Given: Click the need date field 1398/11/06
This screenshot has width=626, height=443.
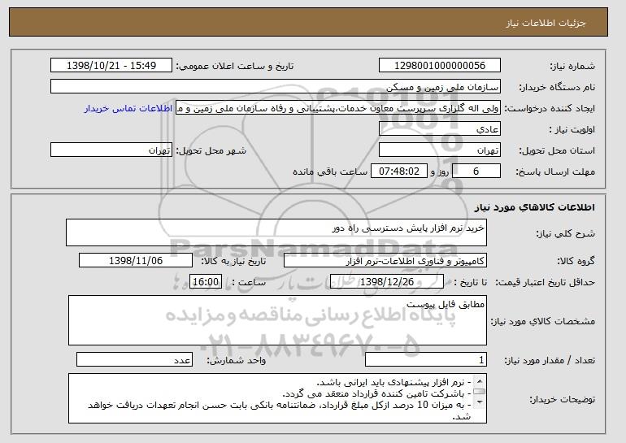Looking at the screenshot, I should 136,261.
